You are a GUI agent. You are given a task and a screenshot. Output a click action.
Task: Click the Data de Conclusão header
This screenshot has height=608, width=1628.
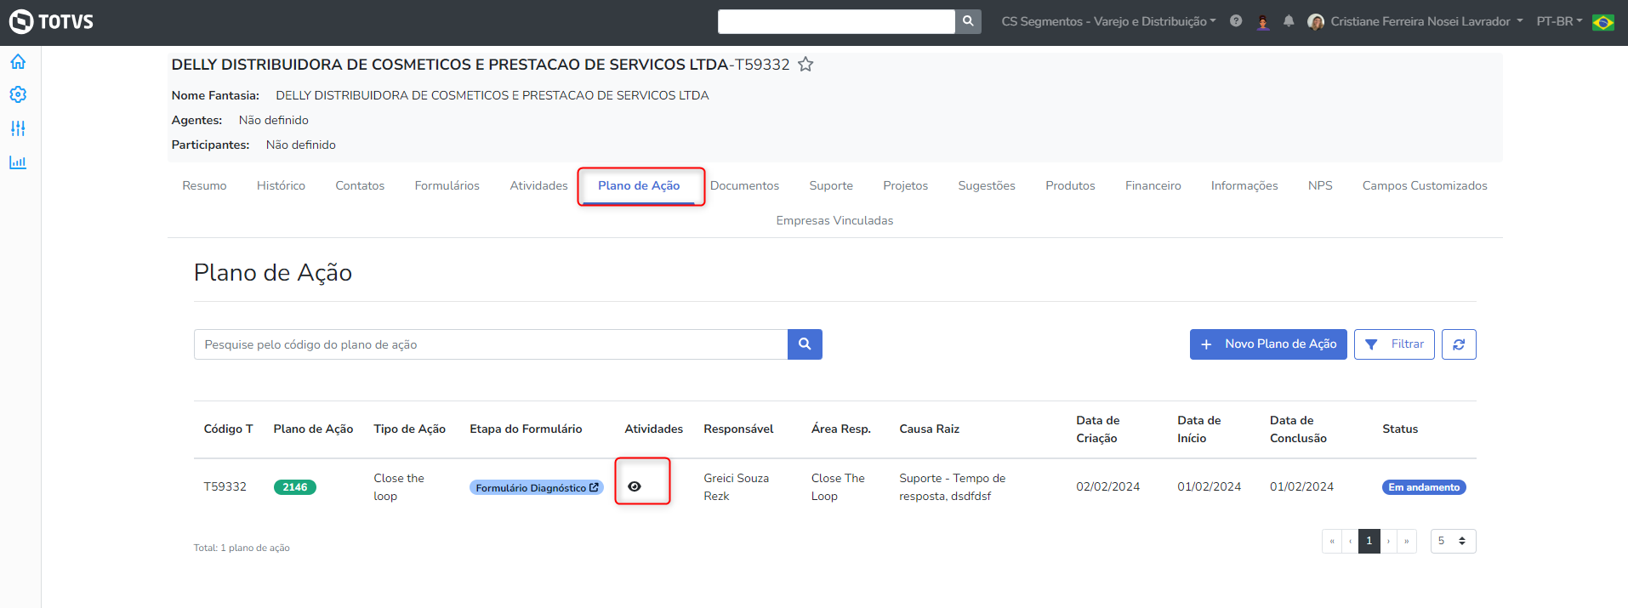click(x=1298, y=429)
